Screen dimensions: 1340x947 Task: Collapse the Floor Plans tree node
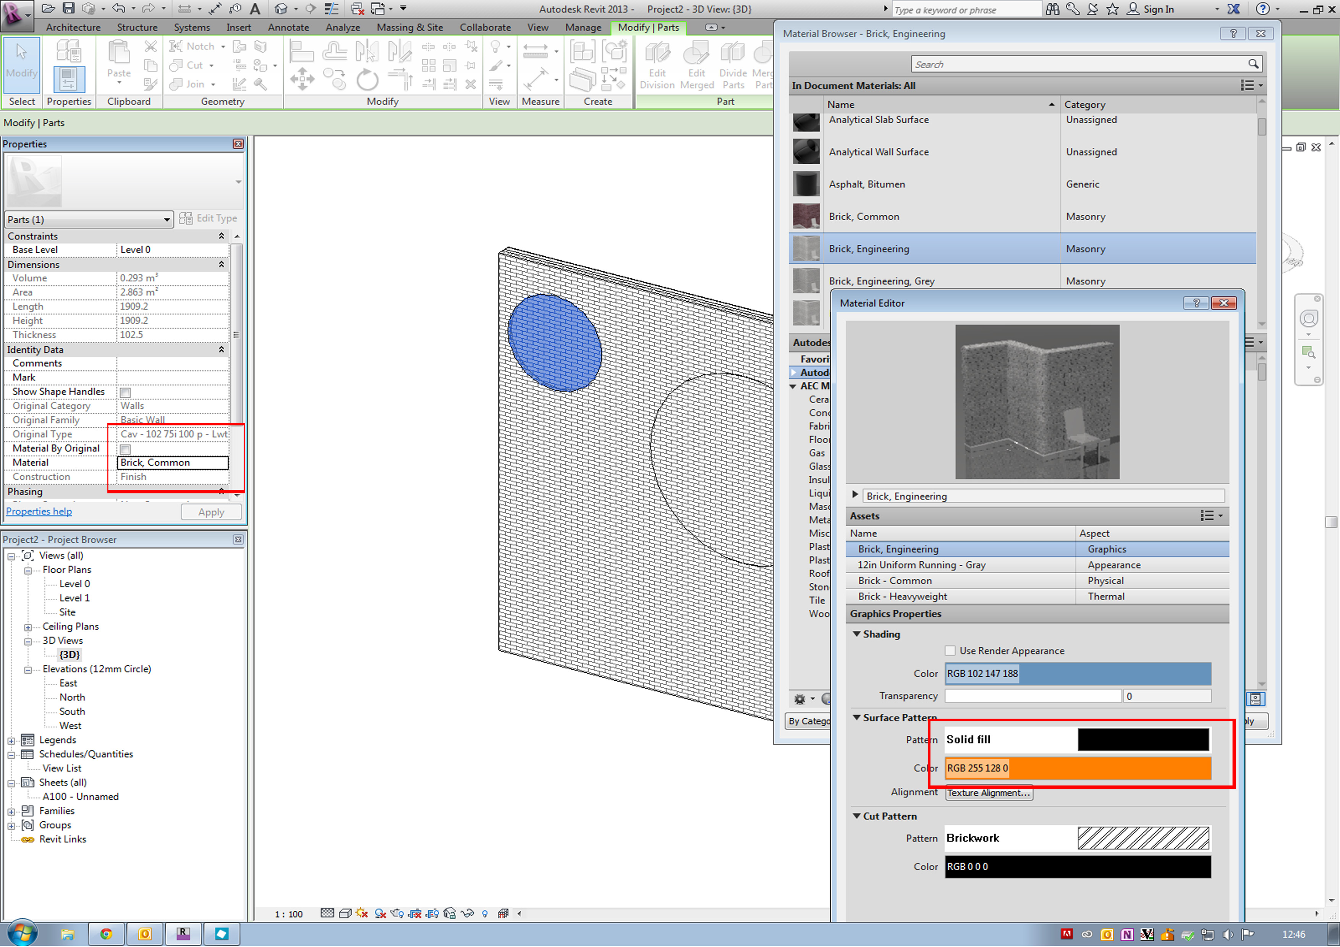tap(28, 570)
